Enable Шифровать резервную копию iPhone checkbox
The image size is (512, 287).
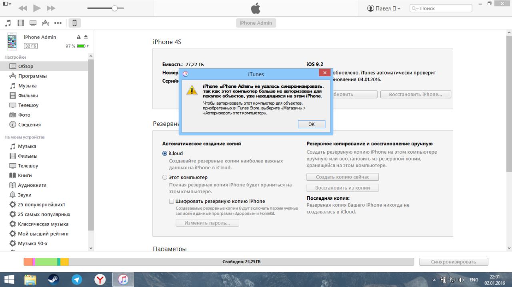[172, 201]
